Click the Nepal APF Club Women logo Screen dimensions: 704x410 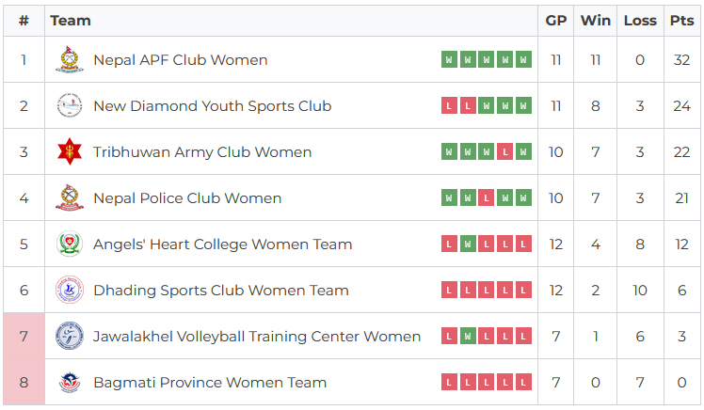click(69, 60)
